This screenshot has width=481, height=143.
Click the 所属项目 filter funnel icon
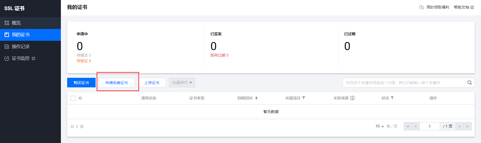[304, 98]
